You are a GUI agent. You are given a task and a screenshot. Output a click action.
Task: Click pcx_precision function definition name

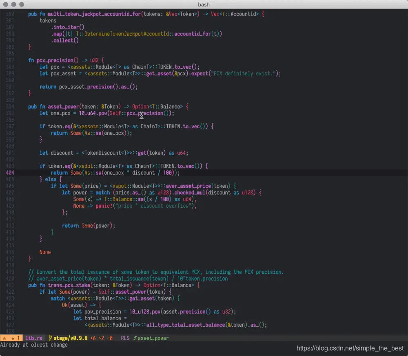(x=55, y=60)
